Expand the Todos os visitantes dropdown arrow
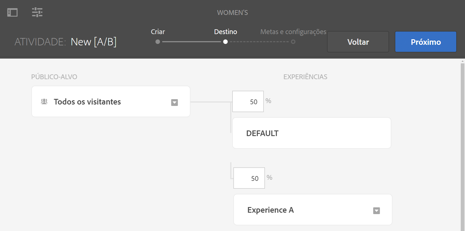 [x=174, y=103]
